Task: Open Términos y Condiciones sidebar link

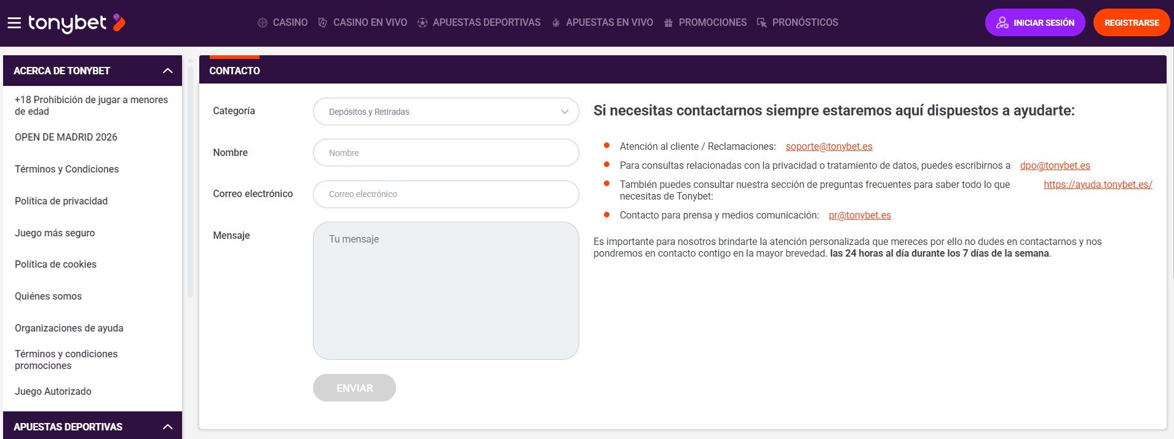Action: (66, 169)
